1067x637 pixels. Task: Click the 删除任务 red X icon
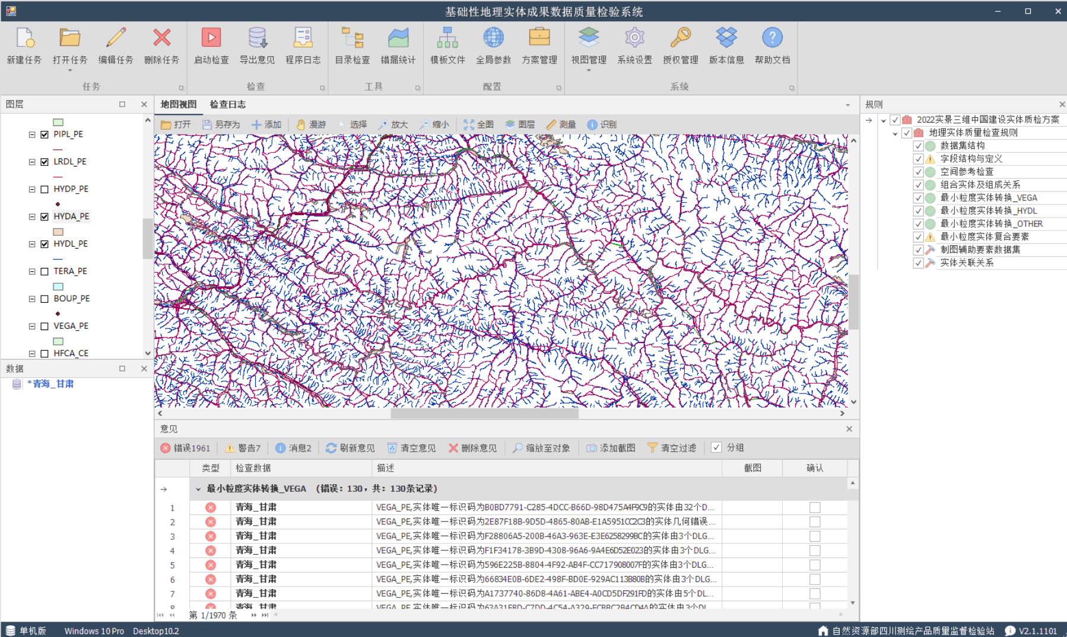coord(161,38)
